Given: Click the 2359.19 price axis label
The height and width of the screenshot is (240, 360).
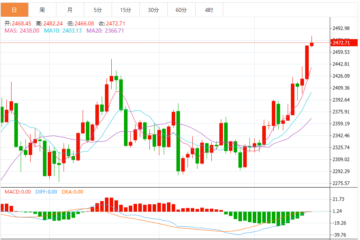Looking at the screenshot, I should pyautogui.click(x=341, y=124).
